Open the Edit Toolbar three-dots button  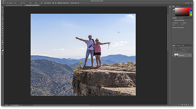point(3,46)
